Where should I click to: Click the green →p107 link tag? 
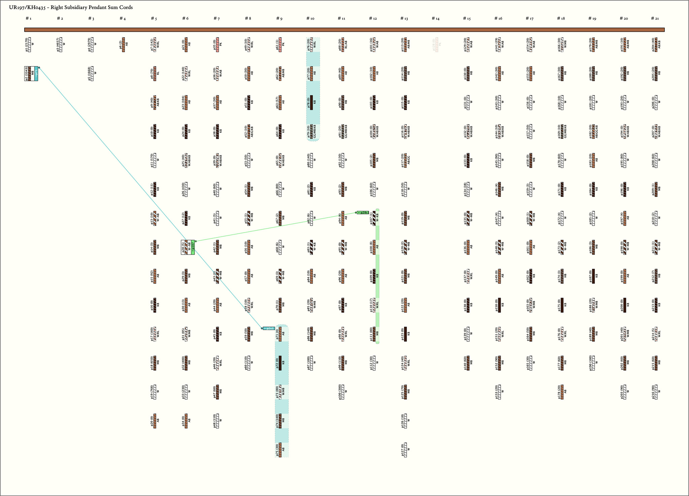193,247
